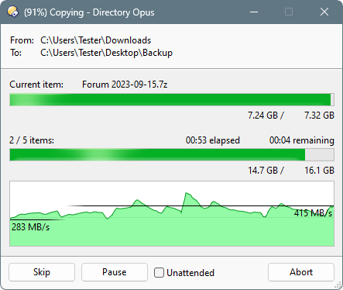
Task: Click the 00:04 remaining time label
Action: pos(302,140)
